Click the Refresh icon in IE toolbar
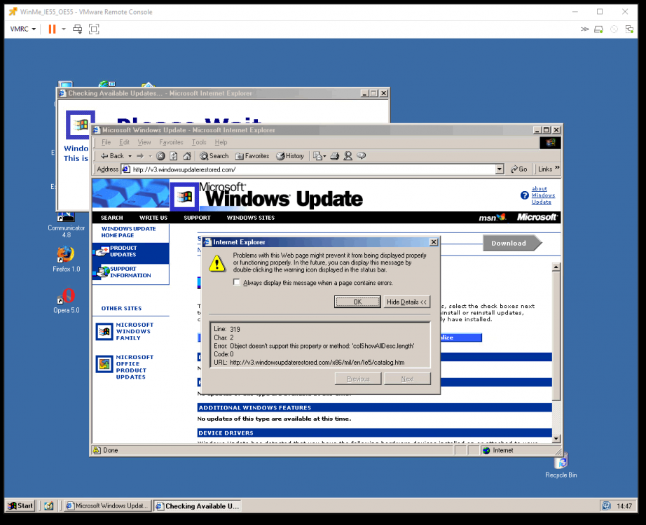The height and width of the screenshot is (525, 646). [174, 156]
